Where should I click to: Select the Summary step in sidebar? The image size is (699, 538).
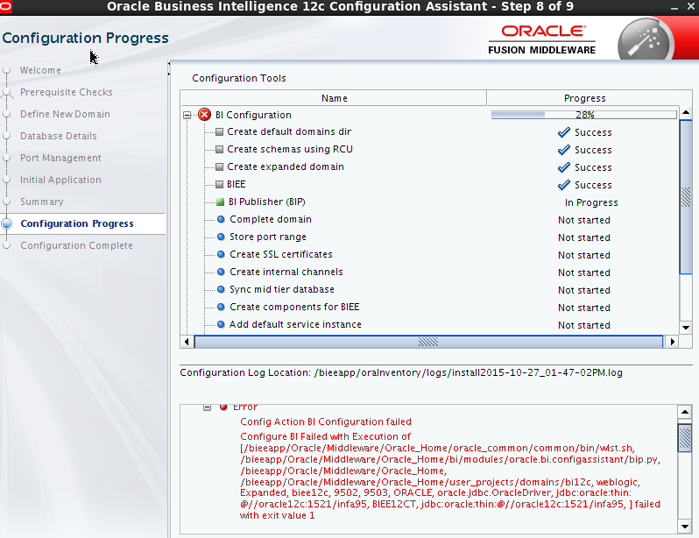42,202
